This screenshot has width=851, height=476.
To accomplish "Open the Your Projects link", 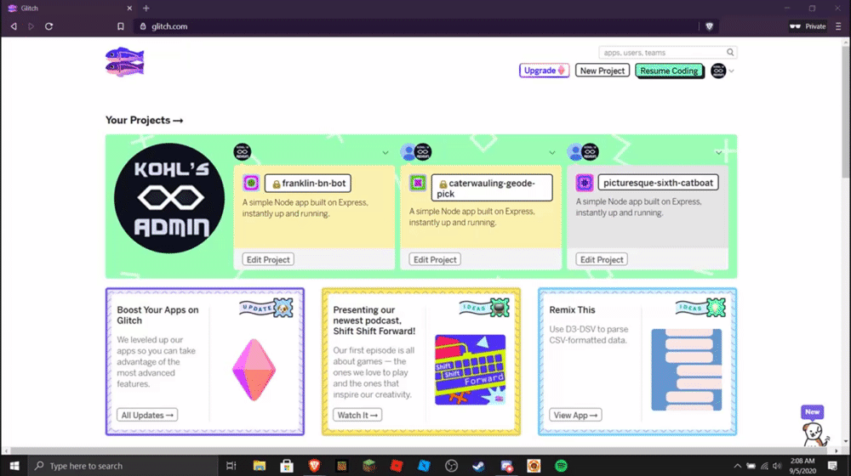I will [144, 121].
